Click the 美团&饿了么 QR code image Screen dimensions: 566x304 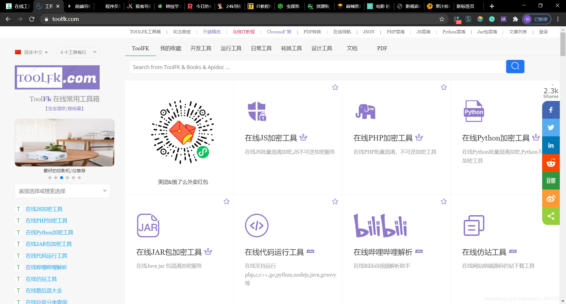[x=183, y=132]
